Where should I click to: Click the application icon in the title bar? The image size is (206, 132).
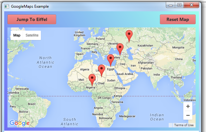7,6
